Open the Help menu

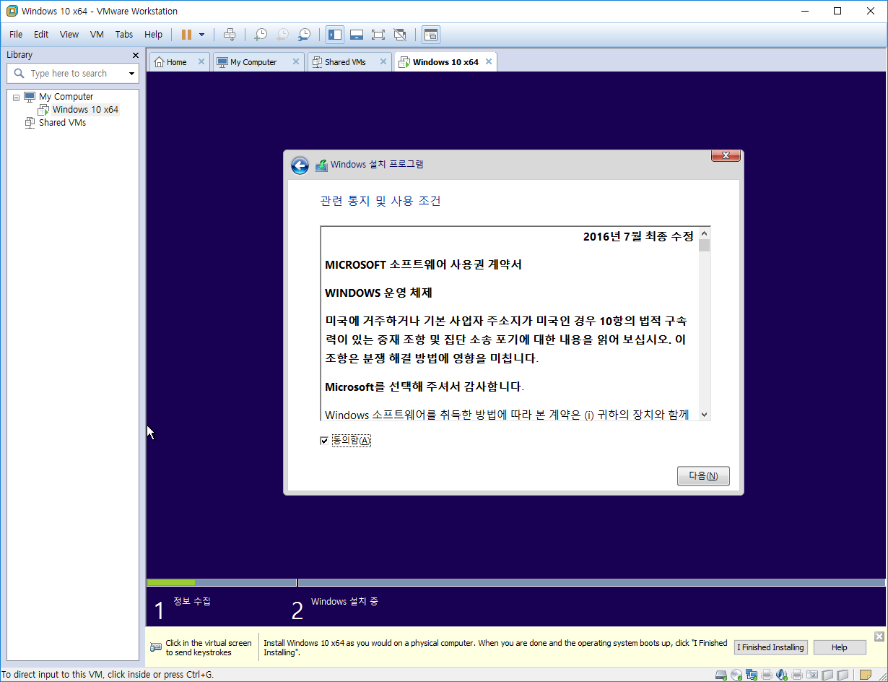point(153,34)
